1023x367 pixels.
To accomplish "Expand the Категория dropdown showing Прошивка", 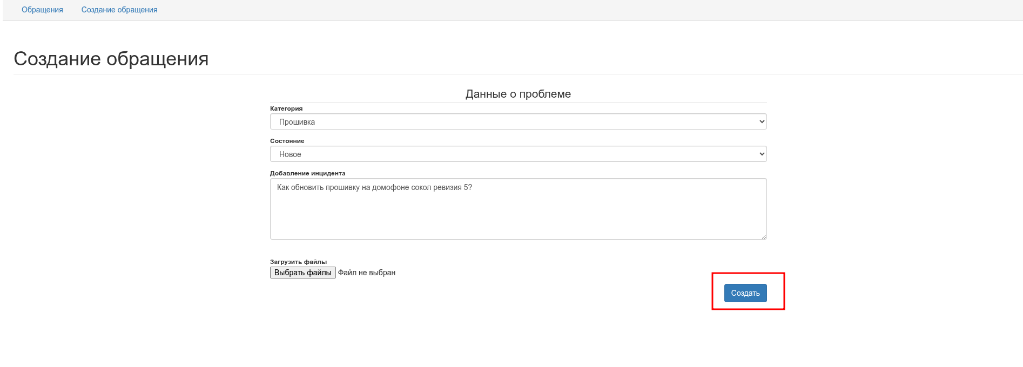I will (x=517, y=122).
